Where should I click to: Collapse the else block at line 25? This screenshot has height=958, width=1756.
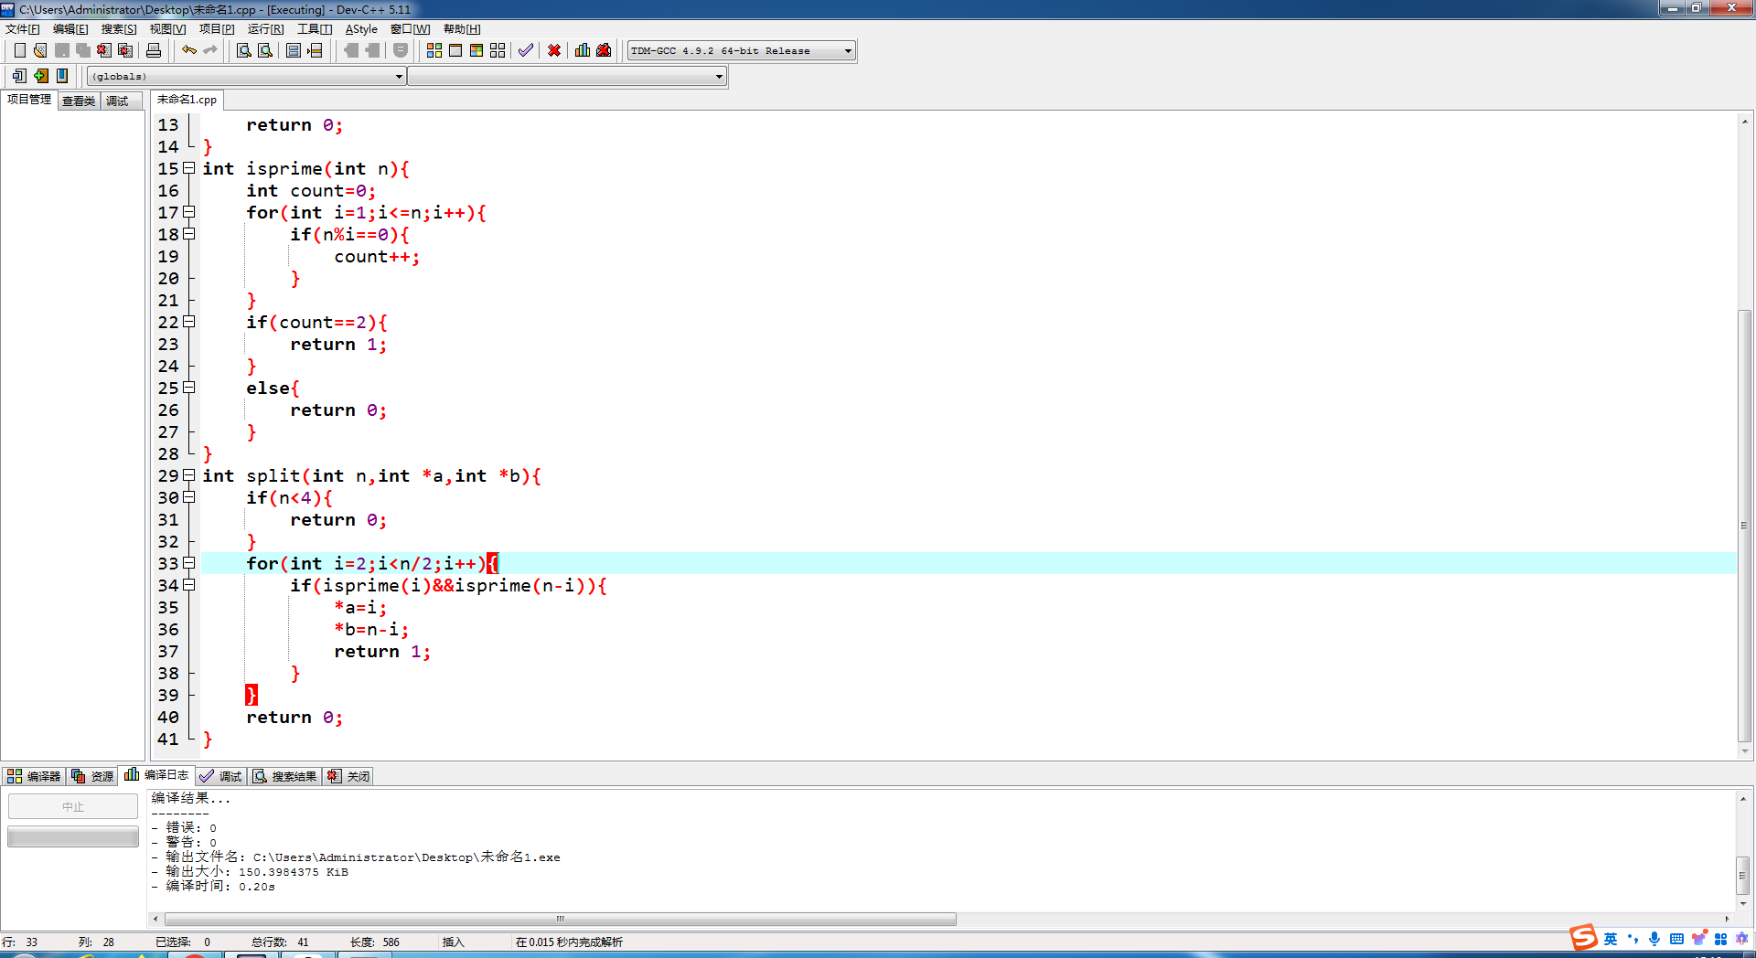pos(188,388)
